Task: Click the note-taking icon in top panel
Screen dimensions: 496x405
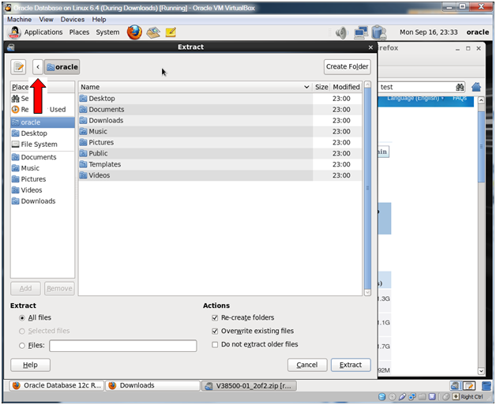Action: pos(171,32)
